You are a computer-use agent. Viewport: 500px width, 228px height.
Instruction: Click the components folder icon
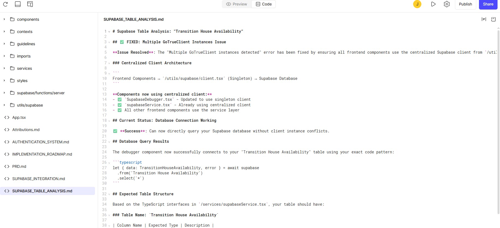12,19
